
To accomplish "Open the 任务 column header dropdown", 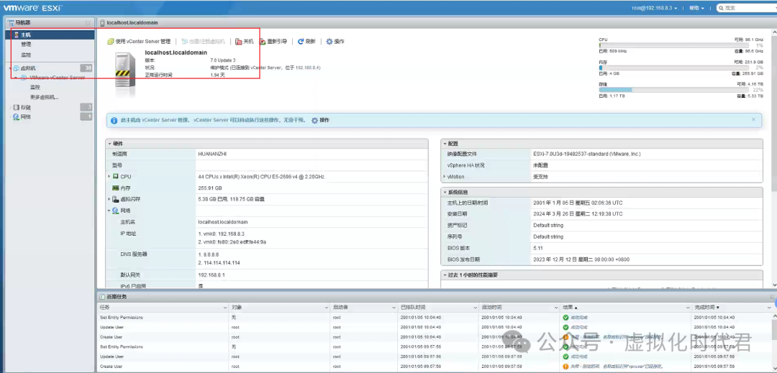I will (225, 308).
